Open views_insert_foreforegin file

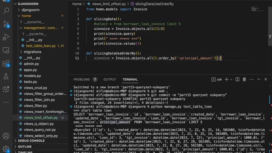click(x=45, y=112)
